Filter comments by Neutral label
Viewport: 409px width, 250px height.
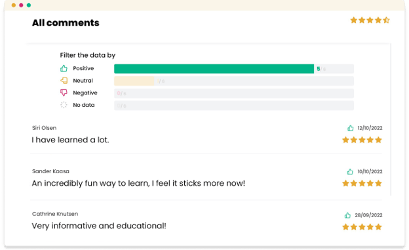pos(83,81)
